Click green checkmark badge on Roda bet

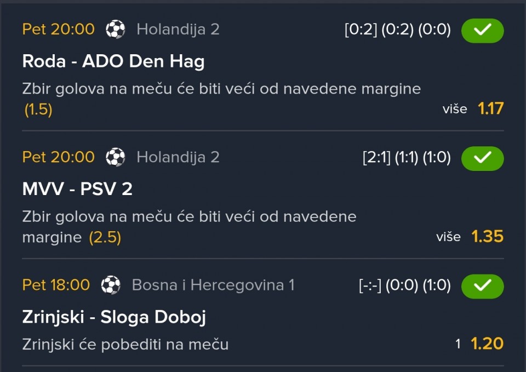click(x=482, y=30)
